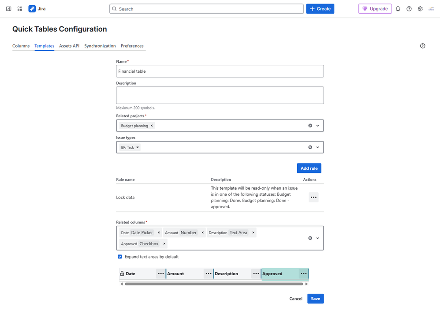Open the settings gear icon
This screenshot has height=329, width=440.
click(x=420, y=9)
